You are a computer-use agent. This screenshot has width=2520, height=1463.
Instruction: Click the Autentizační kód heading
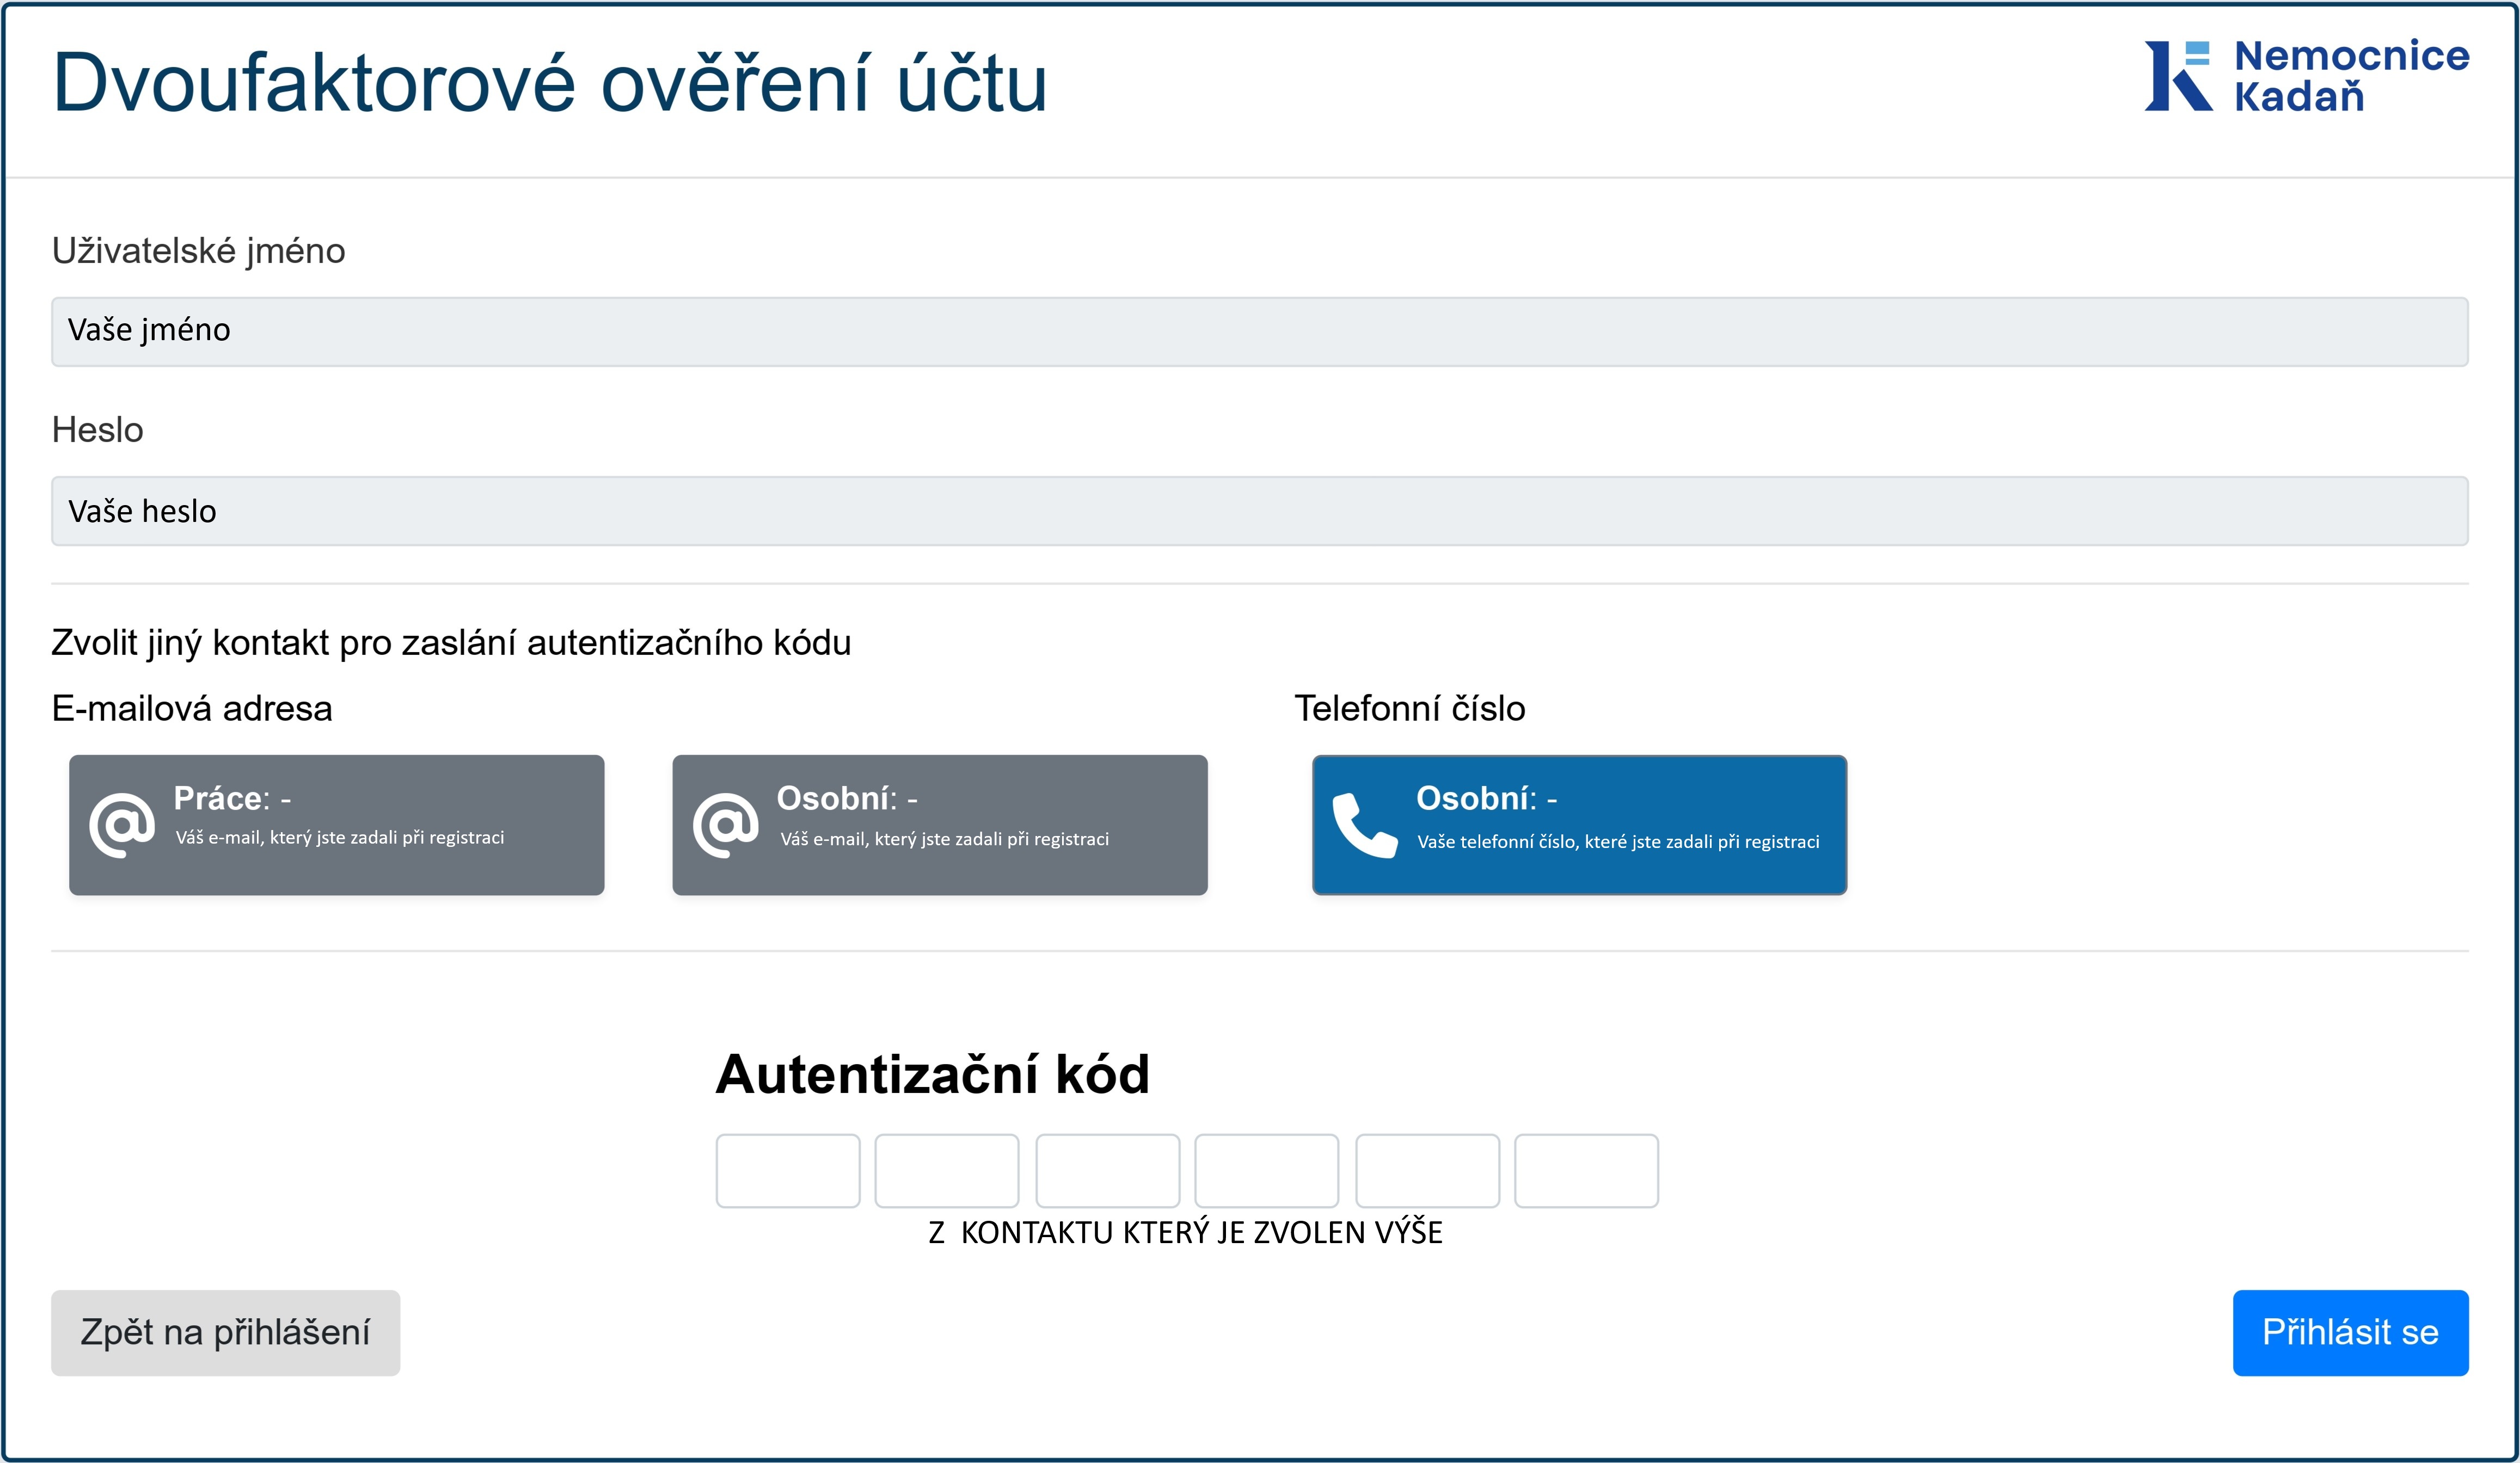(x=933, y=1074)
